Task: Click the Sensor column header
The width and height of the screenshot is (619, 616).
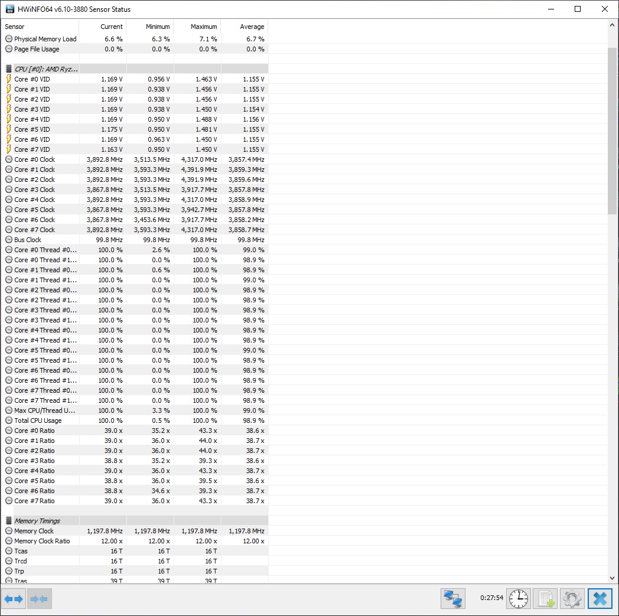Action: [40, 27]
